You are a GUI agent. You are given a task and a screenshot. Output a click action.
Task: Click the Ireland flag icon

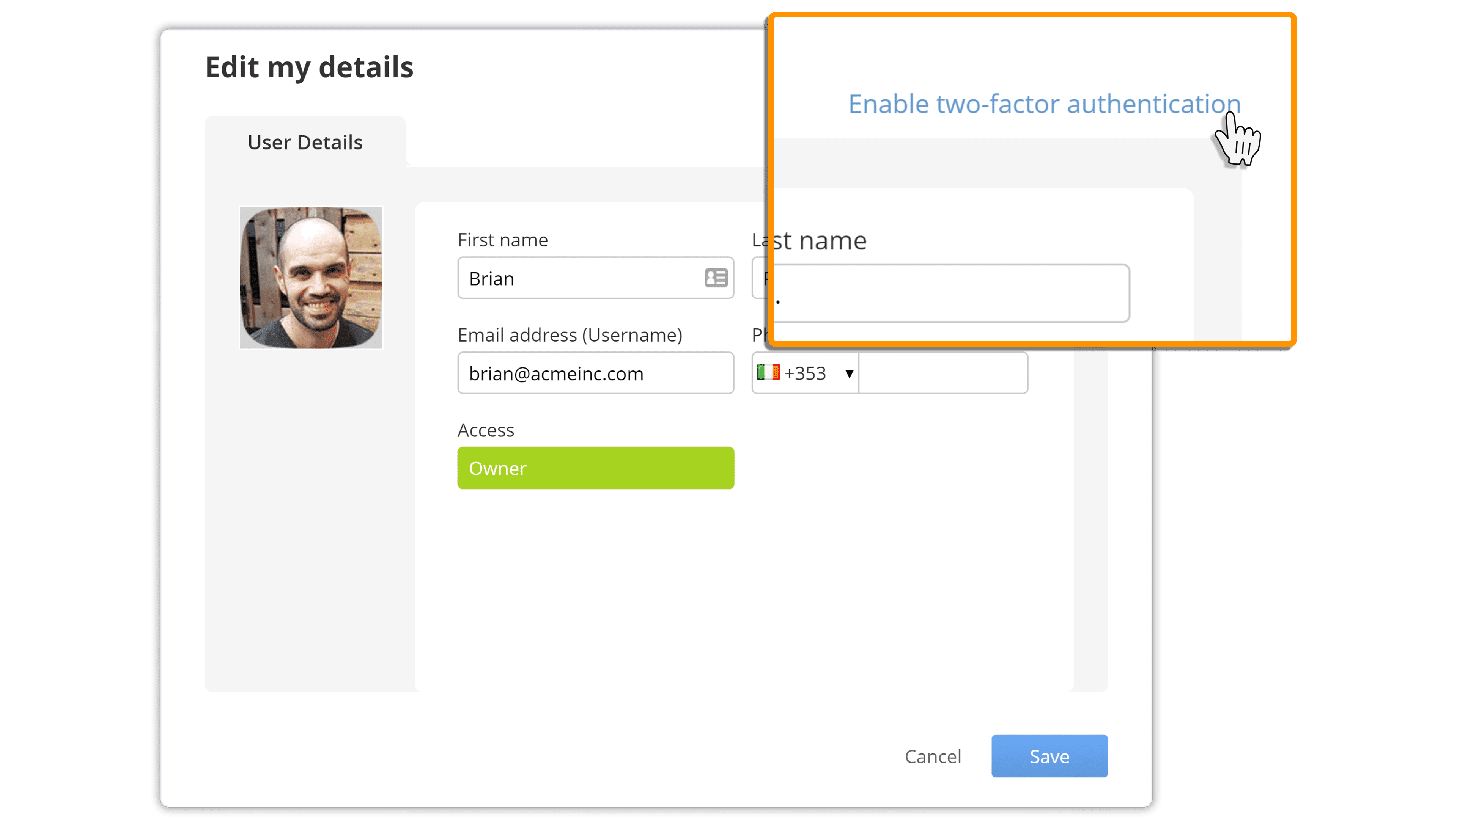click(768, 372)
